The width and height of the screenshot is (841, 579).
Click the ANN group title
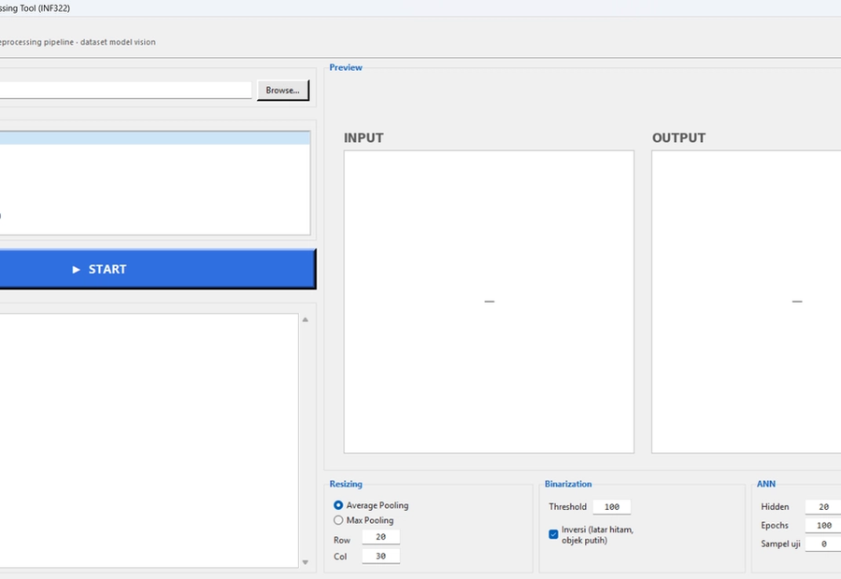[766, 484]
